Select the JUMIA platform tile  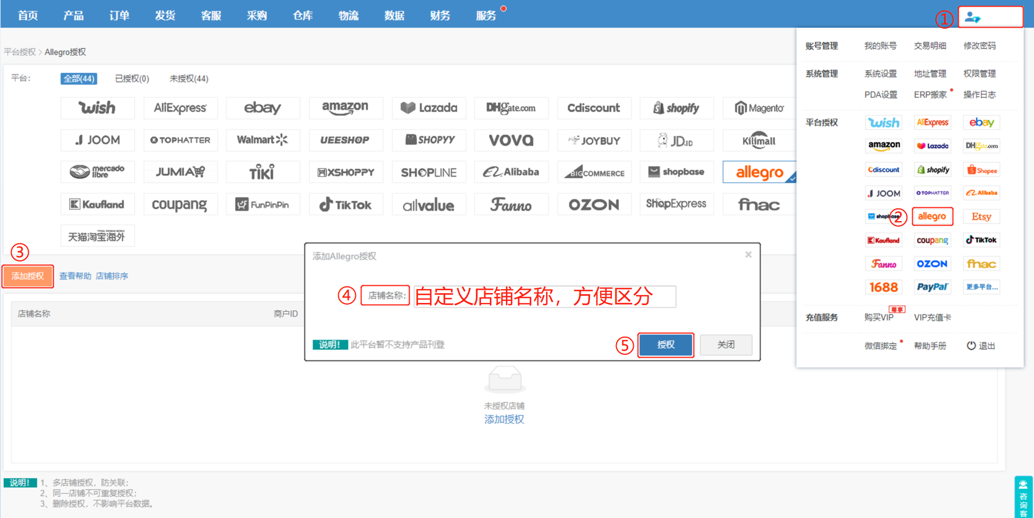180,172
